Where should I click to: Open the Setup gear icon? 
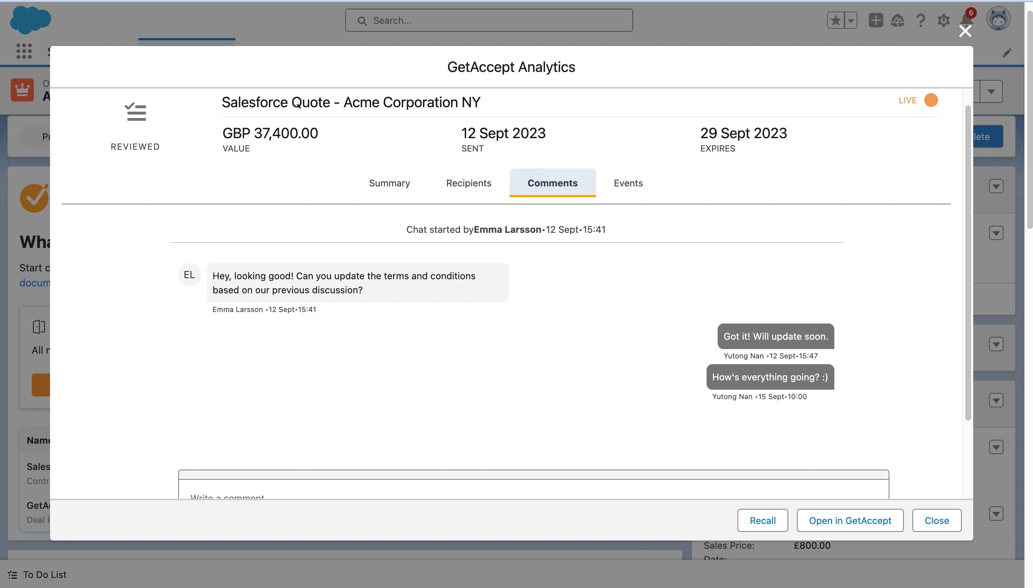(943, 20)
